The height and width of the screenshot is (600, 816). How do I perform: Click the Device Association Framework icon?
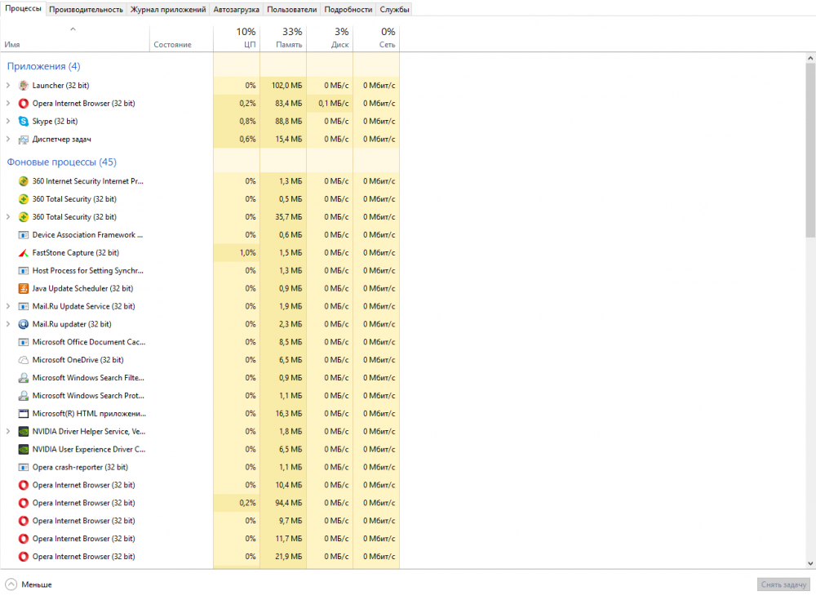click(24, 235)
